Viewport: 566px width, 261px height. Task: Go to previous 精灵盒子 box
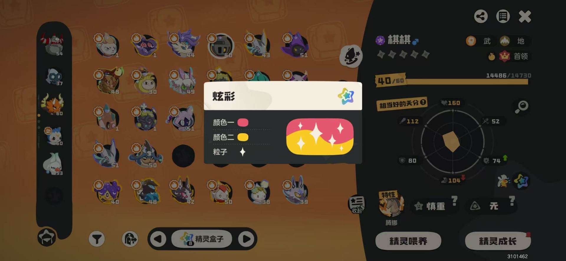(x=158, y=239)
